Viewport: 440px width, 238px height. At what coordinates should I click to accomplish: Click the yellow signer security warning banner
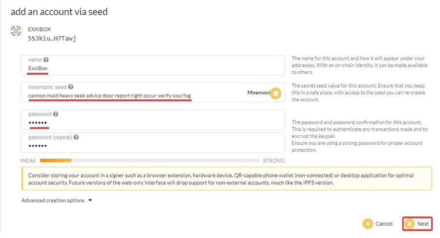226,178
